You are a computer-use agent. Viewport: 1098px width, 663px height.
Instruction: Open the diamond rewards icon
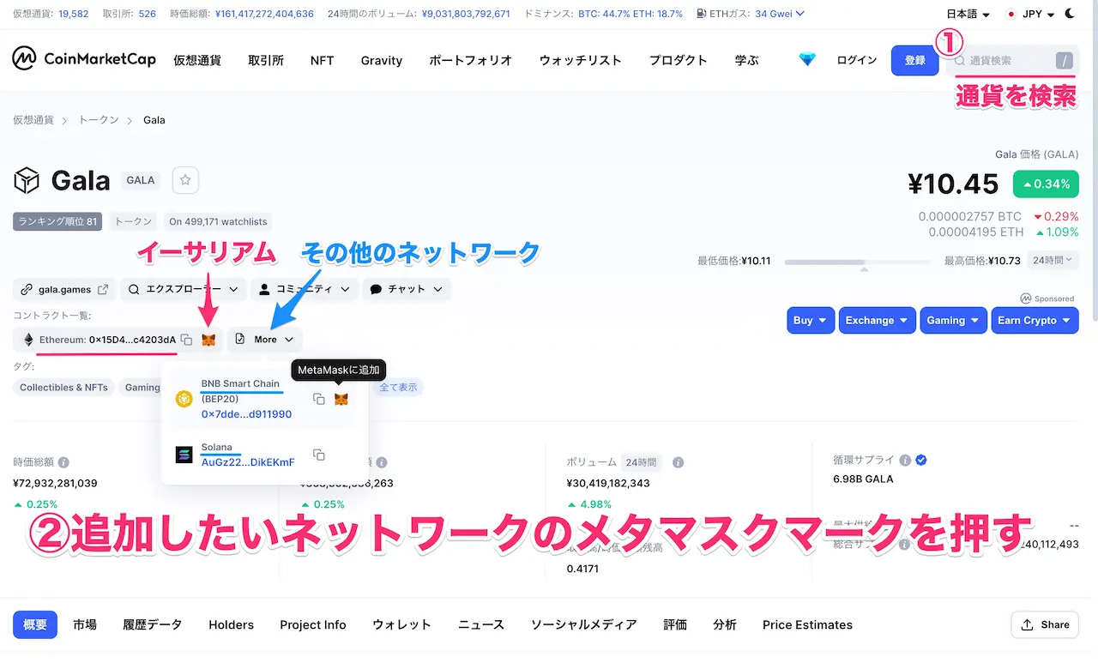pos(807,60)
